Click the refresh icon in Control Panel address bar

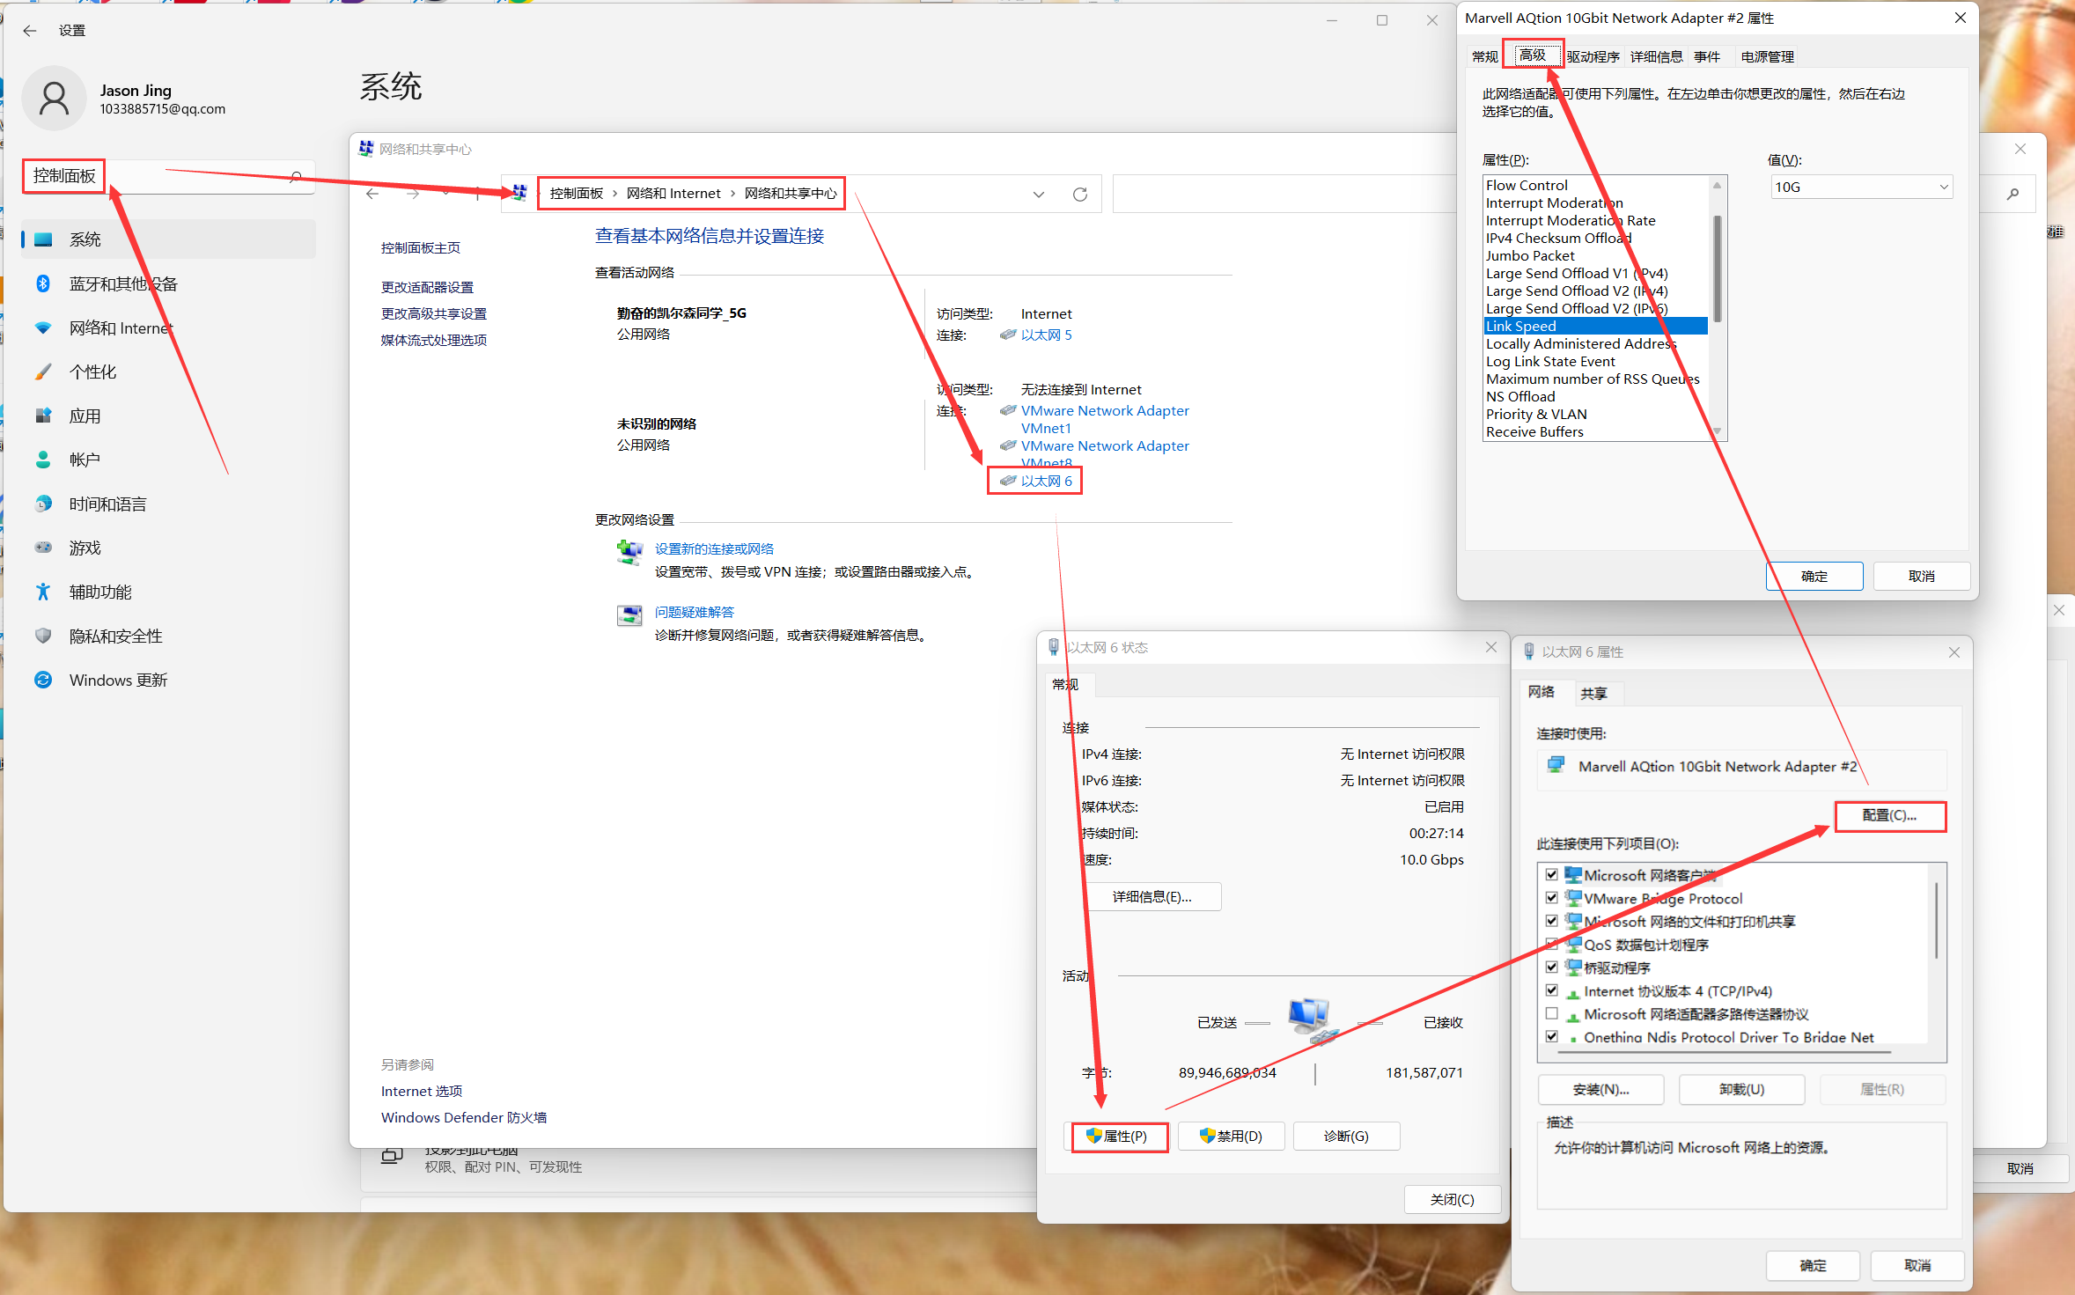coord(1079,194)
